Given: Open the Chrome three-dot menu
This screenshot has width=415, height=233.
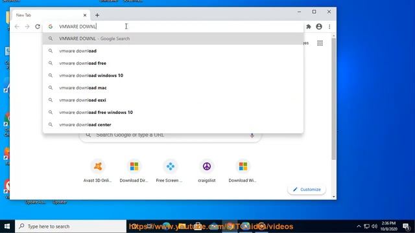Looking at the screenshot, I should coord(329,27).
